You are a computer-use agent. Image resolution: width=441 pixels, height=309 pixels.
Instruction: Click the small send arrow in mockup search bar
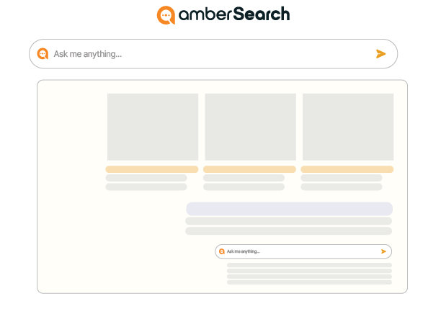click(383, 251)
